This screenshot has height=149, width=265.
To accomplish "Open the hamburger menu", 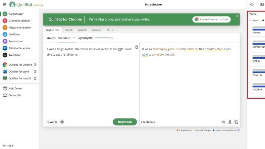I will (4, 4).
